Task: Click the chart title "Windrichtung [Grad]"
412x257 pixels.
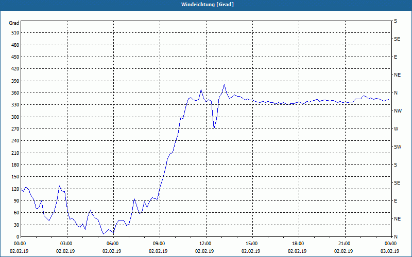Action: [208, 5]
